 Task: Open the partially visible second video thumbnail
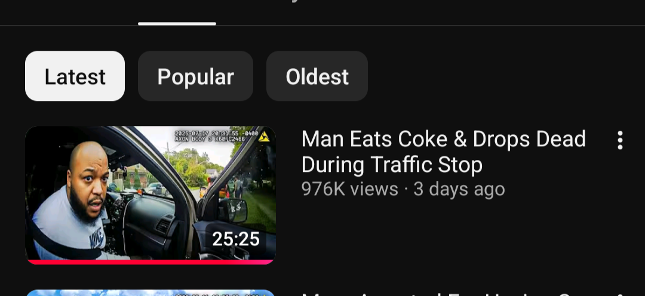click(150, 292)
